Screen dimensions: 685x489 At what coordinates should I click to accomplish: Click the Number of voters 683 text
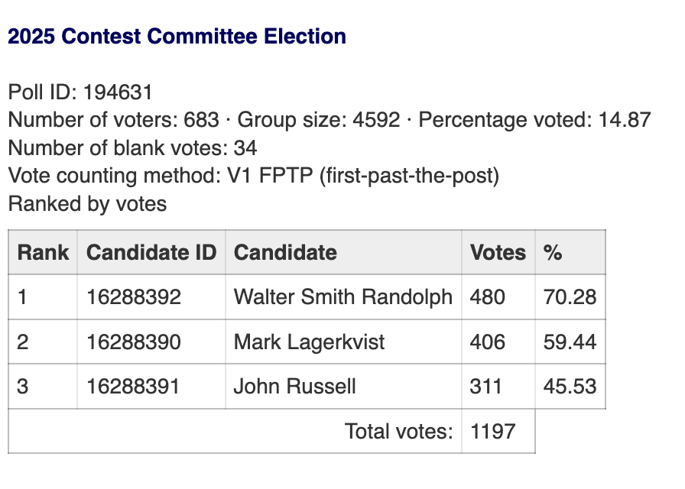pos(114,120)
